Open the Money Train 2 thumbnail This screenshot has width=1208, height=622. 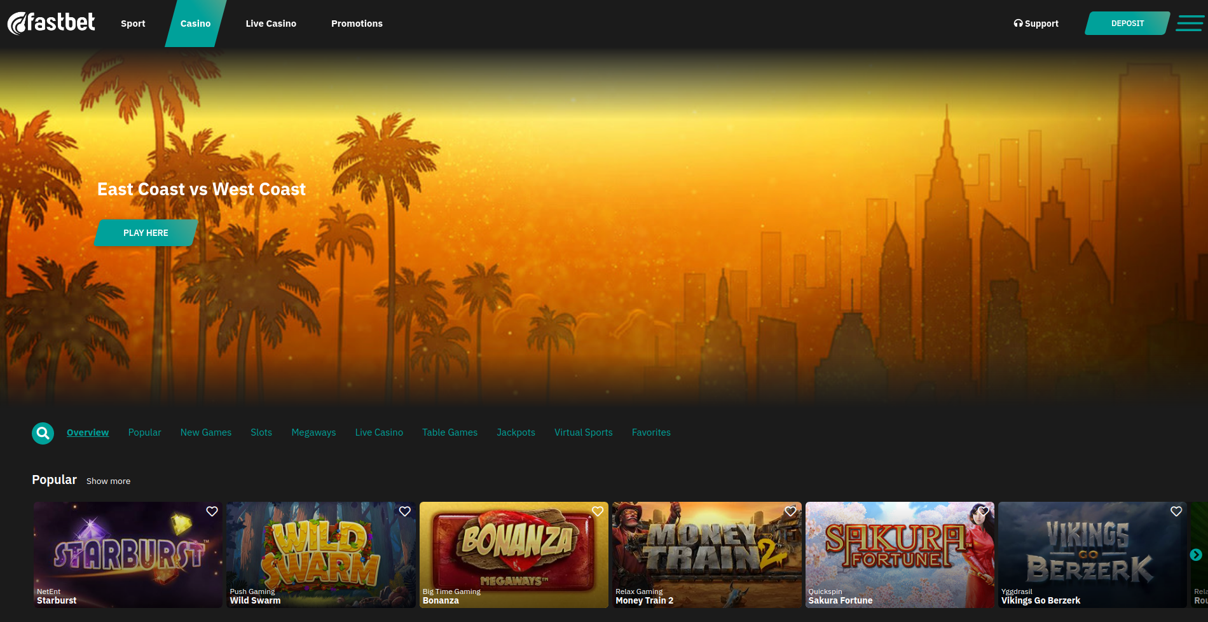click(706, 555)
